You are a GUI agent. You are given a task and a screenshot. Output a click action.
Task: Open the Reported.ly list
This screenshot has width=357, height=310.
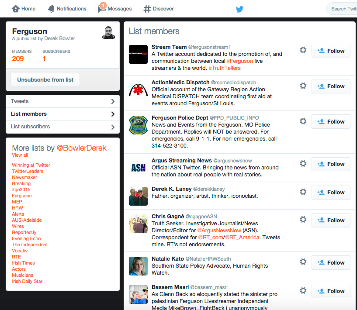(24, 232)
